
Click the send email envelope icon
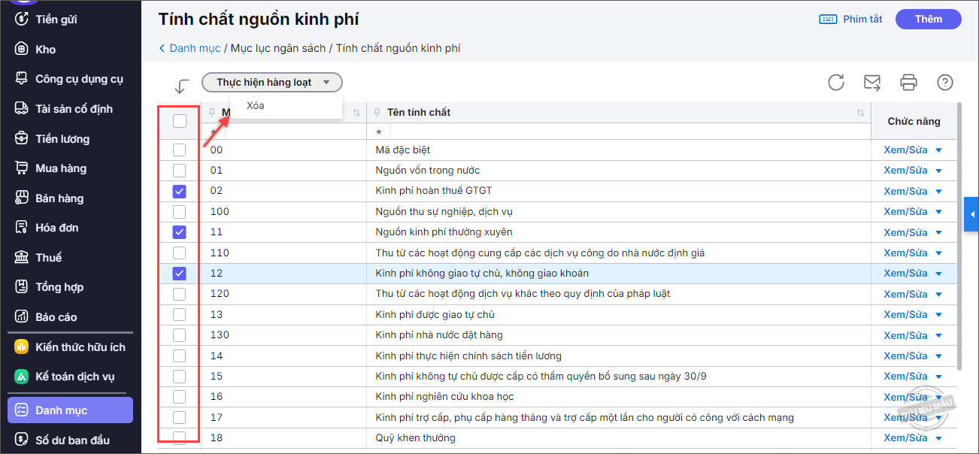(x=872, y=82)
